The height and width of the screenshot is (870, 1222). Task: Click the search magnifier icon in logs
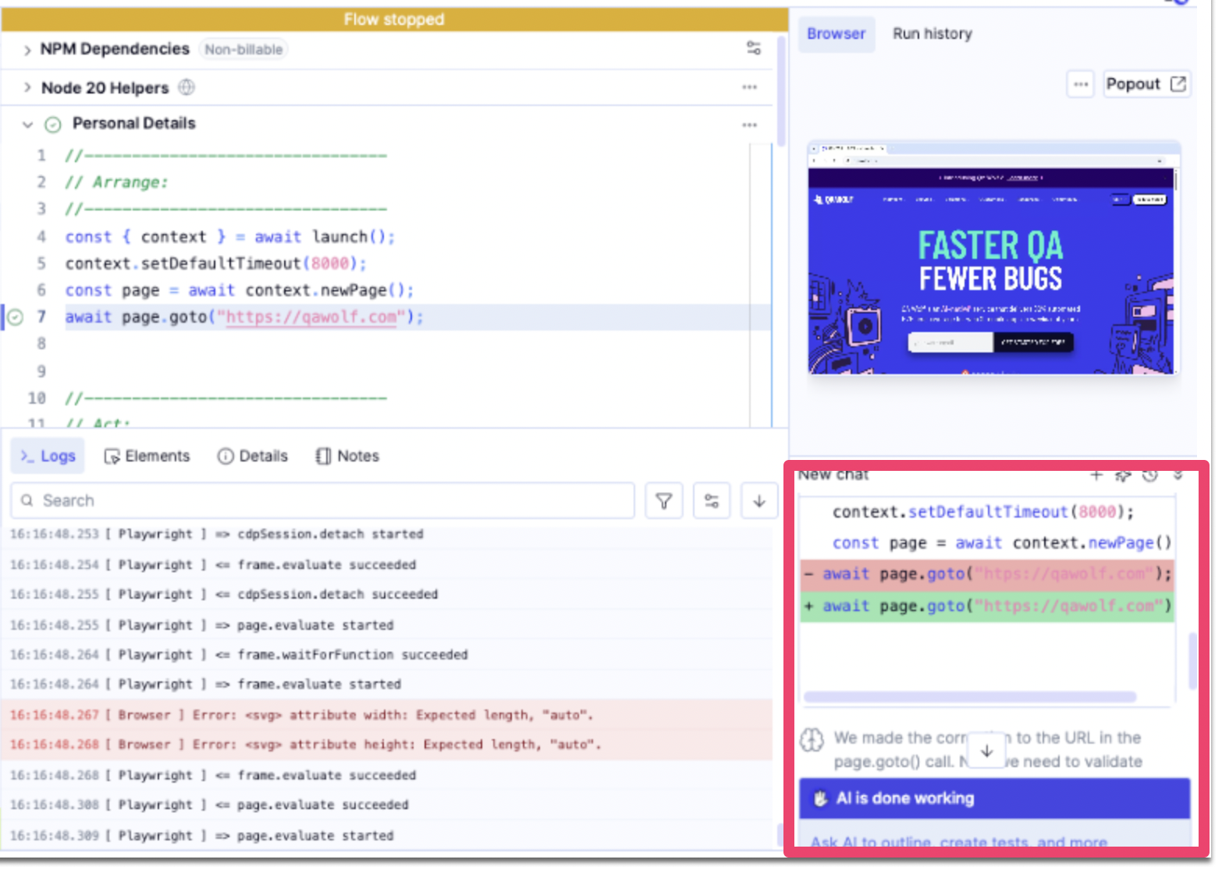click(27, 500)
